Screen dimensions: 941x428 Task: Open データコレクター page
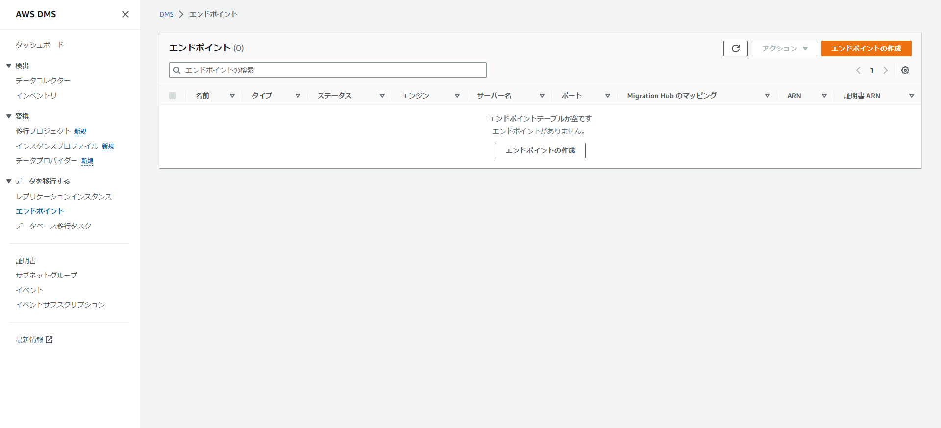tap(43, 80)
